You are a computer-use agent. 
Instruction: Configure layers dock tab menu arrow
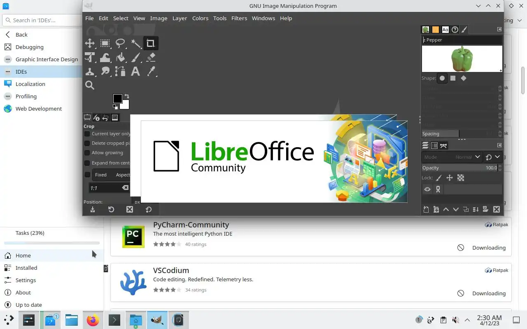pos(499,145)
